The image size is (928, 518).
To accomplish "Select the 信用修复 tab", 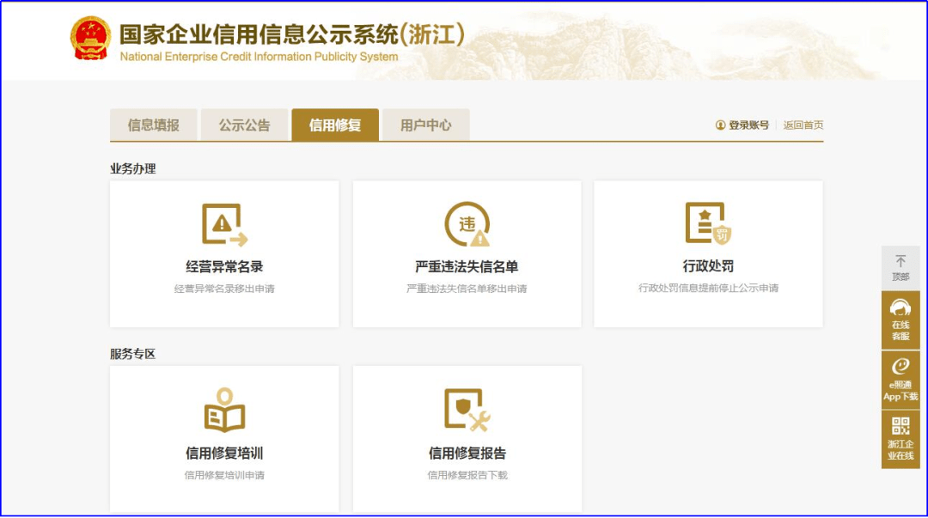I will pos(335,124).
